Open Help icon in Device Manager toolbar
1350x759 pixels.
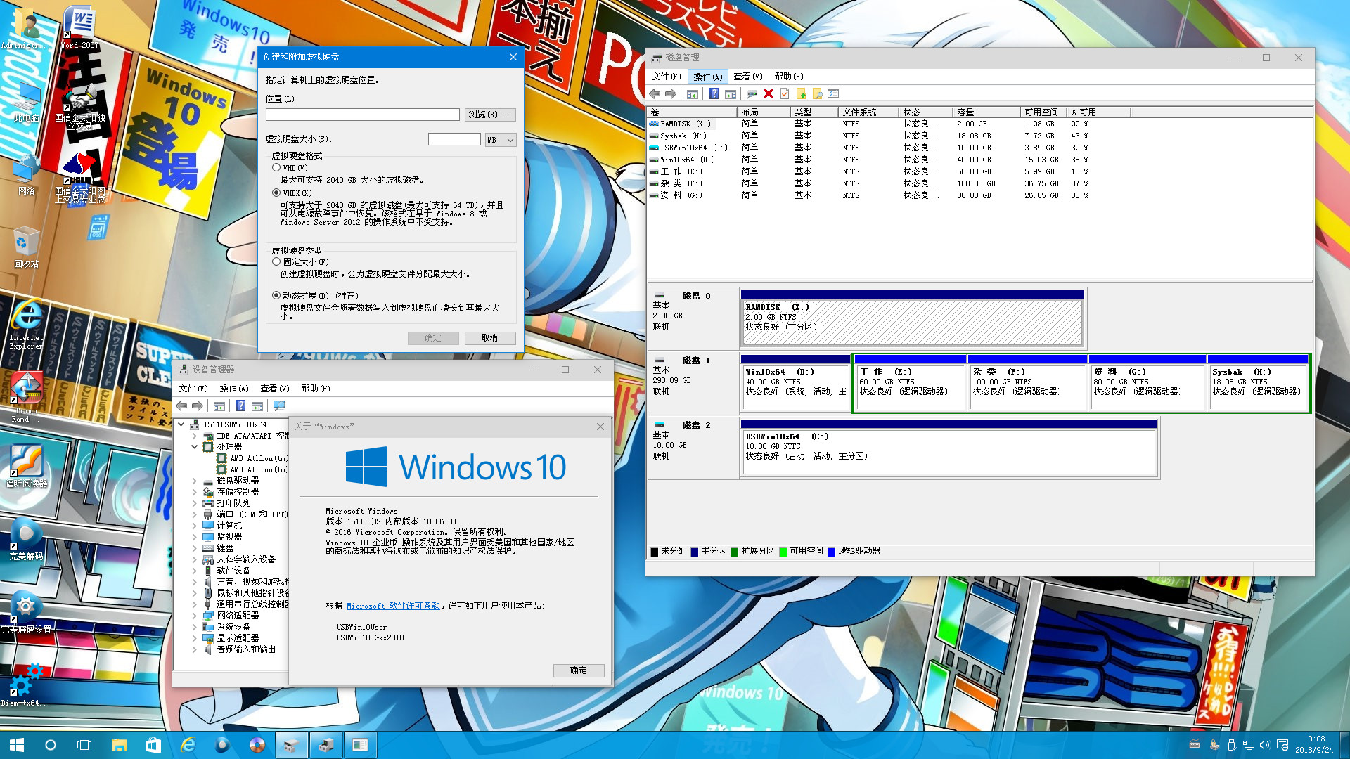(240, 406)
